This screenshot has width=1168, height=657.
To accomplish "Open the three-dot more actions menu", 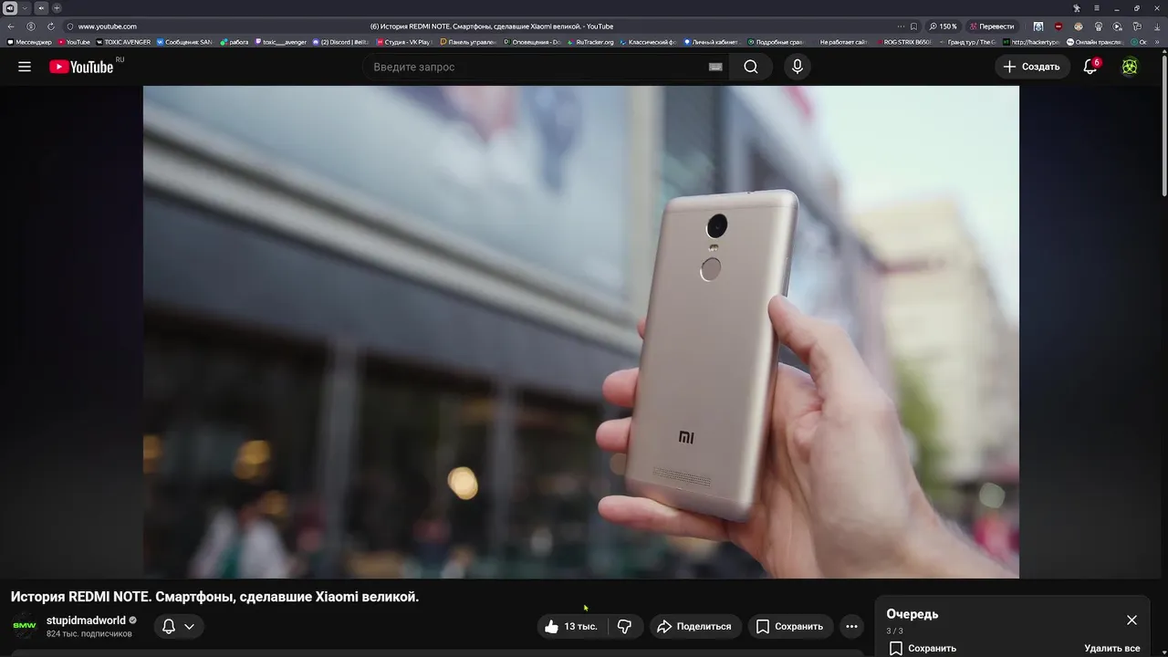I will (x=851, y=627).
